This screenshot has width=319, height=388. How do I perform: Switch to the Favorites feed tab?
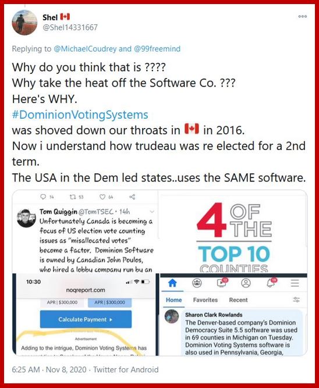(x=205, y=300)
